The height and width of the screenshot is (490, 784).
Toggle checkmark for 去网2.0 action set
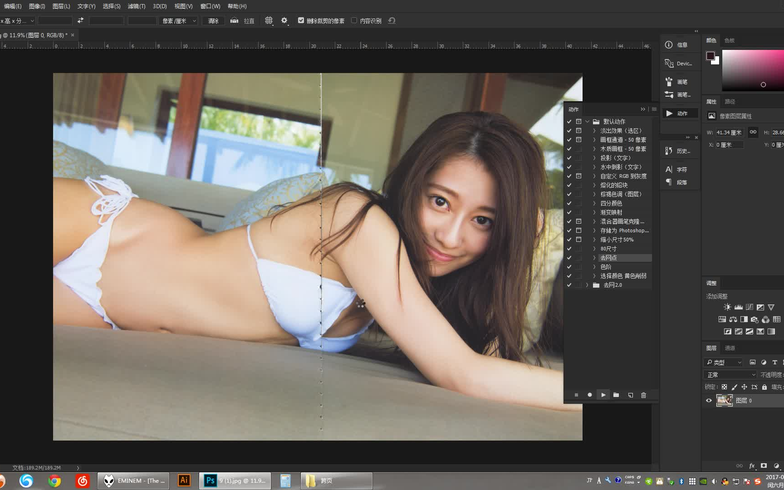click(x=569, y=285)
